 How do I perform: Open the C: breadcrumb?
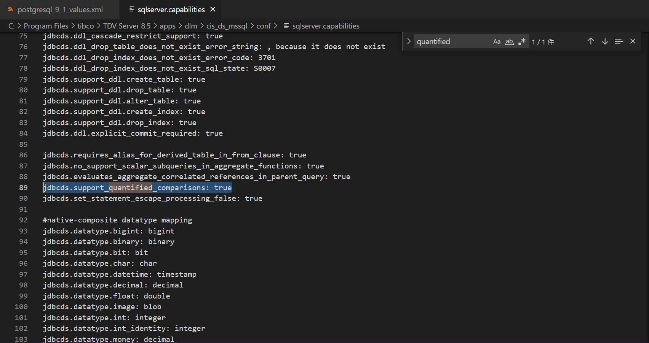11,26
